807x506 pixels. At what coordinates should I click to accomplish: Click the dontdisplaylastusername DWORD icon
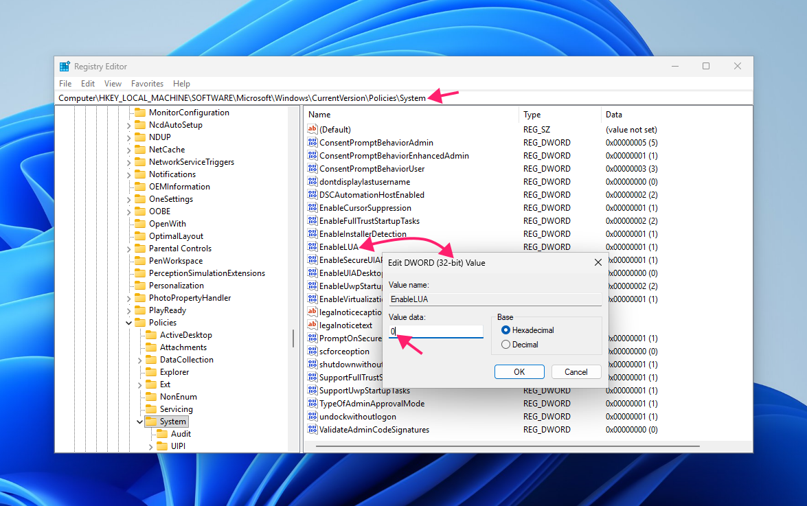point(312,181)
